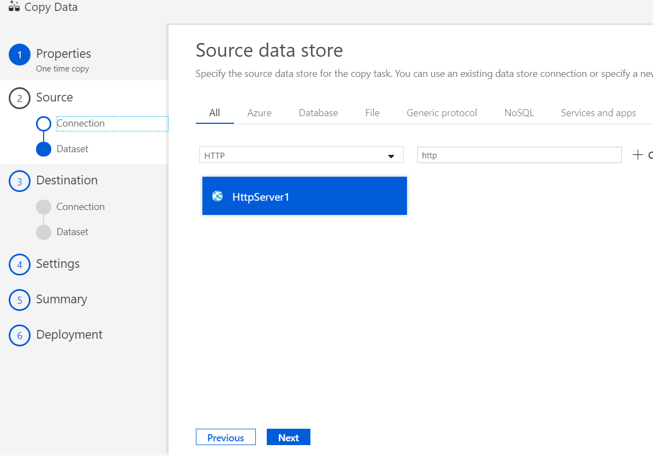Select the HttpServer1 connection tile
653x456 pixels.
(x=304, y=196)
